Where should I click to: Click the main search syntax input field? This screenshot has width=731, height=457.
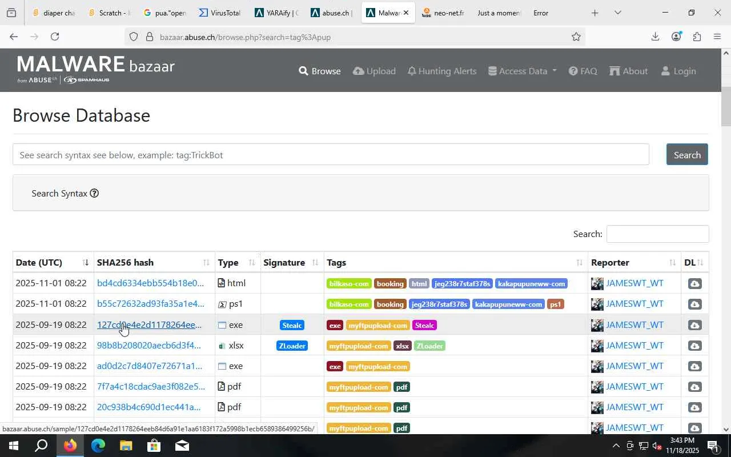pos(331,155)
